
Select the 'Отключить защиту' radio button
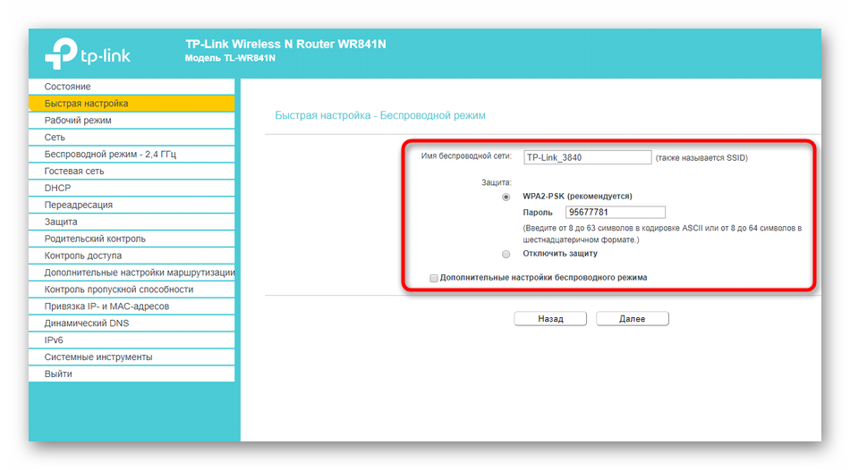506,254
